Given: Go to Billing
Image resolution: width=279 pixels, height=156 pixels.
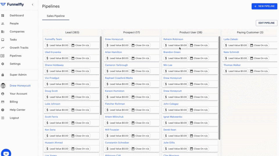Looking at the screenshot, I should (x=14, y=102).
